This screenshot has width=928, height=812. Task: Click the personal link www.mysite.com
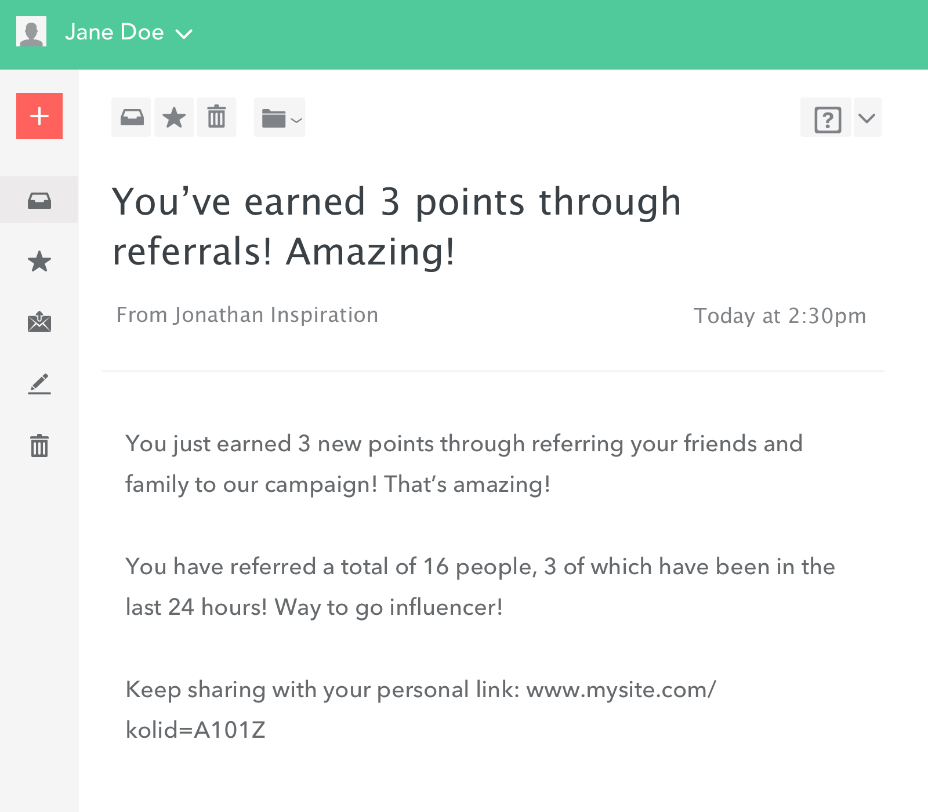(x=621, y=690)
